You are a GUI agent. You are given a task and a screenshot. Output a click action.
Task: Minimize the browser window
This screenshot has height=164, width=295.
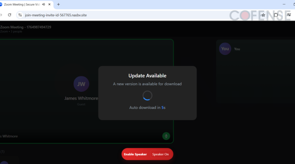(284, 4)
